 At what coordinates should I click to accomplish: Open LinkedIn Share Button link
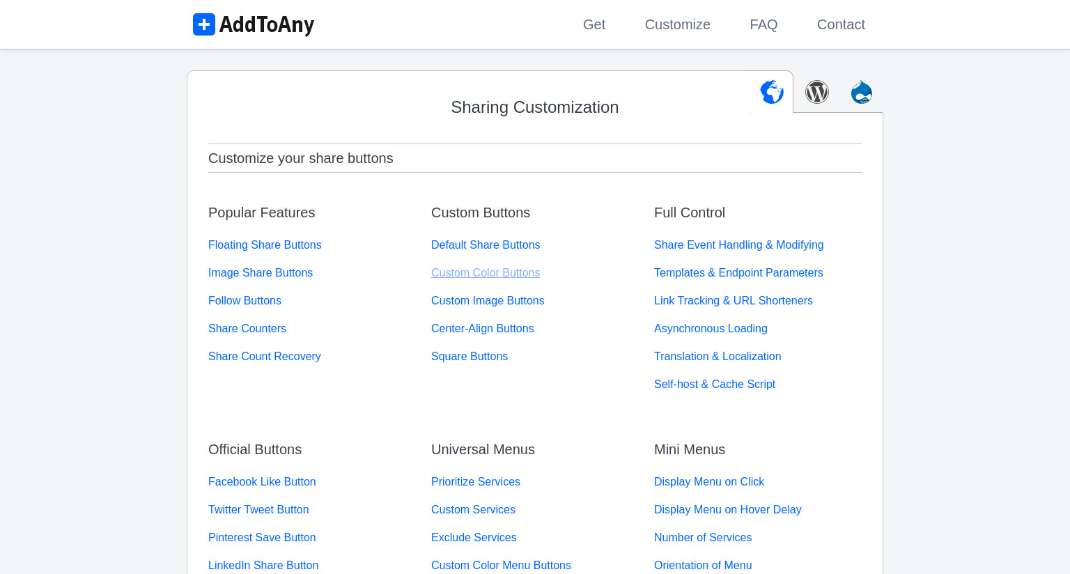[x=263, y=565]
